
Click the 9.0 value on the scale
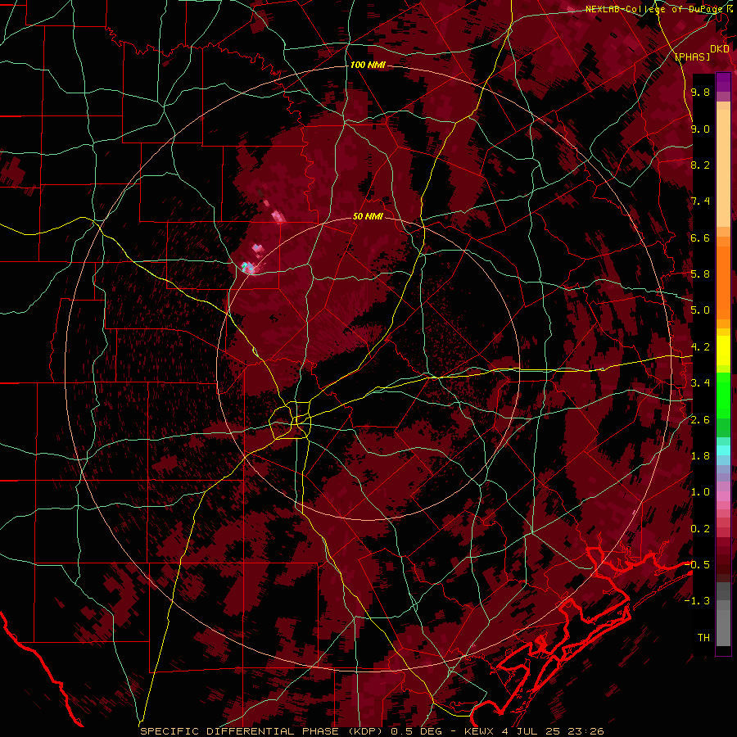(700, 129)
